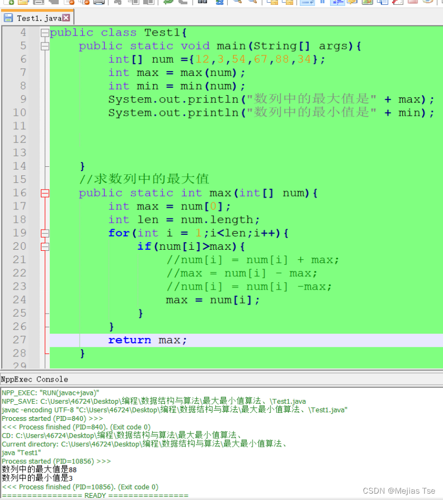The width and height of the screenshot is (443, 500).
Task: Open the Find and Replace dialog
Action: 220,4
